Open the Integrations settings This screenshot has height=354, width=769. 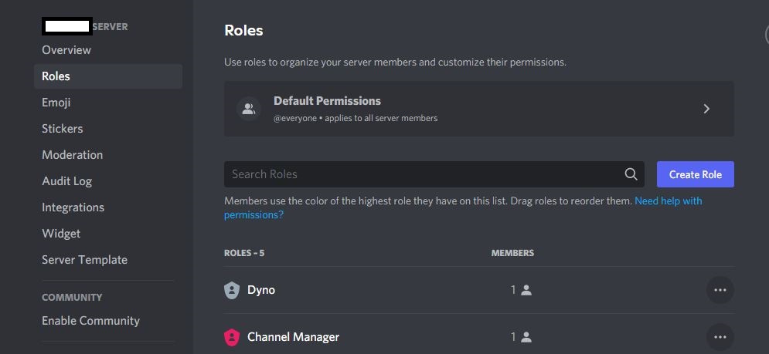point(73,207)
